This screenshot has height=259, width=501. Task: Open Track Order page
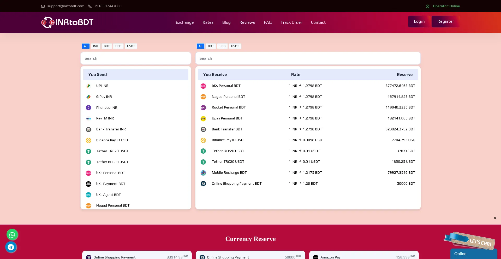tap(291, 22)
